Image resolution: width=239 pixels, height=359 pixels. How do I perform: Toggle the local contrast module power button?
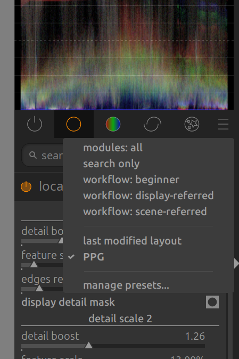[x=26, y=186]
